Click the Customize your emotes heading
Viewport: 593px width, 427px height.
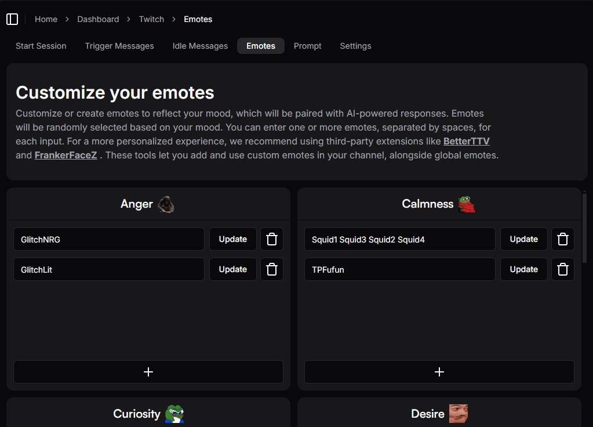click(115, 93)
